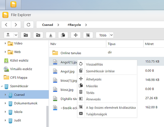This screenshot has width=164, height=127.
Task: Click Csanad in the breadcrumb path
Action: (47, 25)
